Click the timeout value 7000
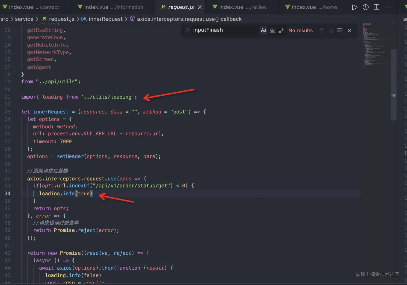 coord(66,141)
